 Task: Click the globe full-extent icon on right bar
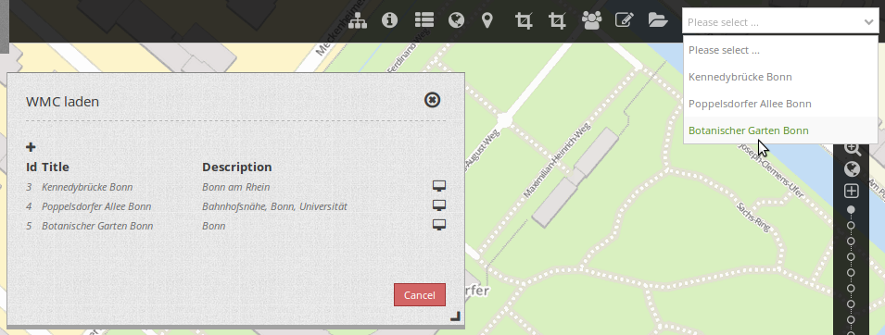[x=852, y=169]
